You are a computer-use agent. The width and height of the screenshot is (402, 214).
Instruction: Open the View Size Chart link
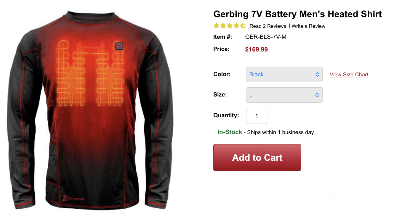point(349,75)
